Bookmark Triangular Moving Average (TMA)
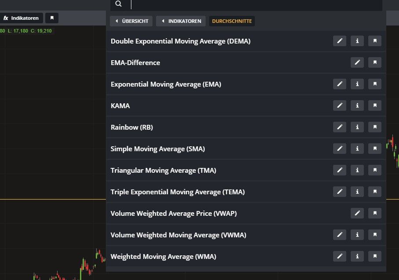 [375, 171]
